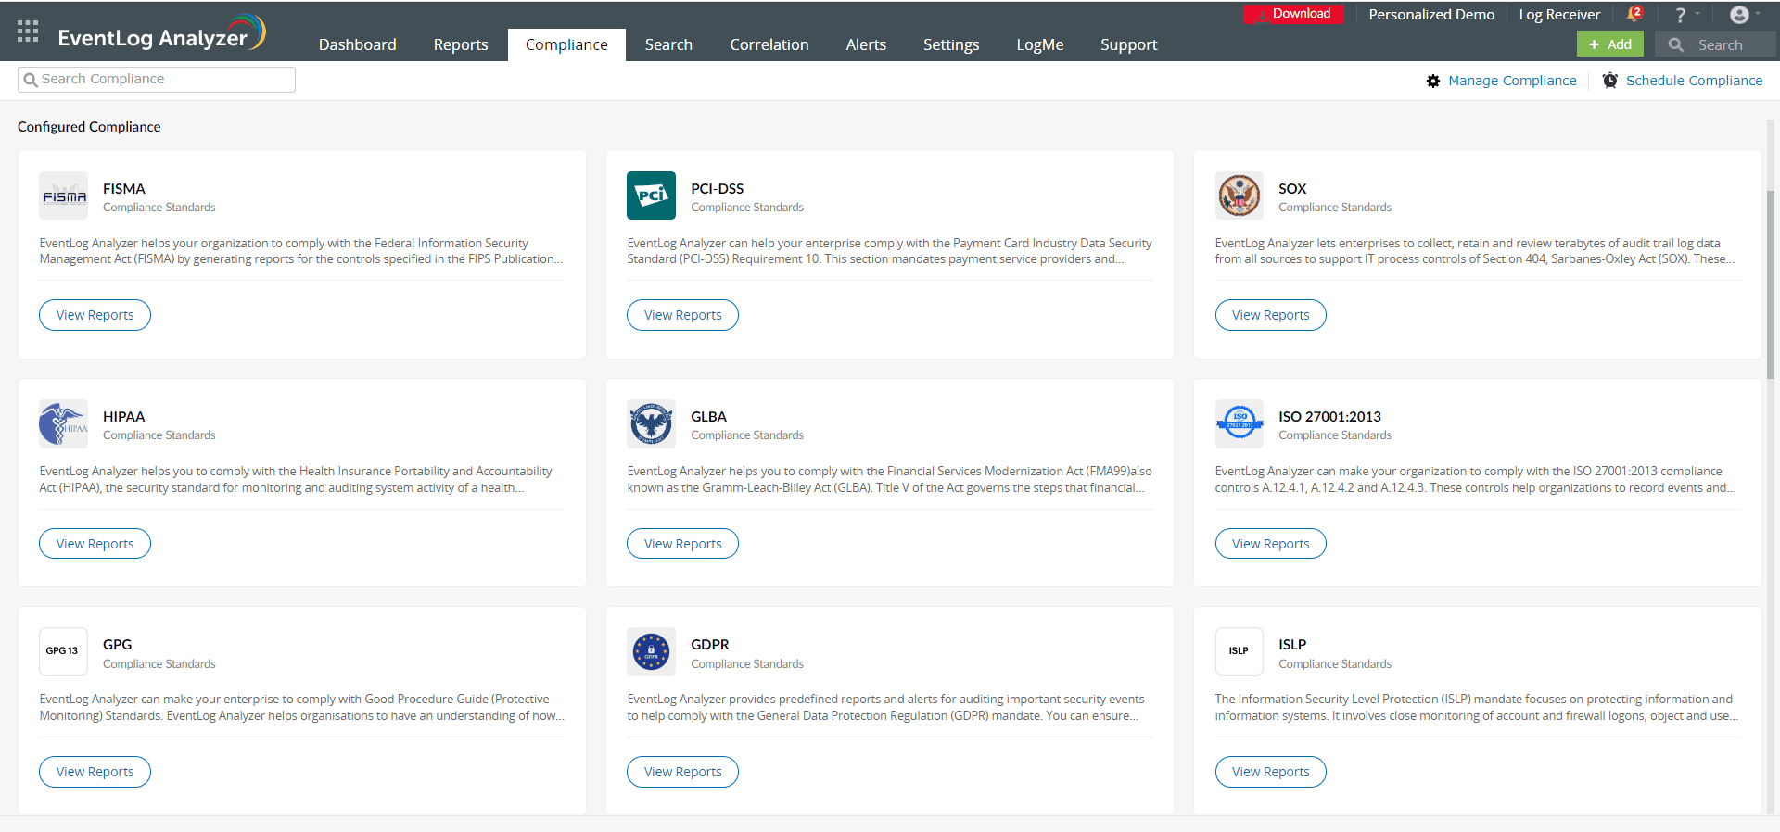Click the ISLP card title
This screenshot has height=832, width=1780.
[1292, 645]
